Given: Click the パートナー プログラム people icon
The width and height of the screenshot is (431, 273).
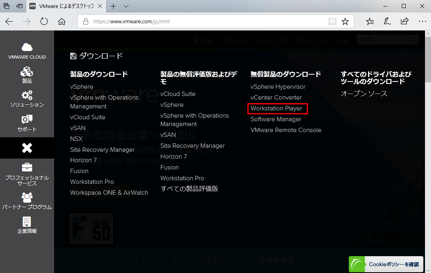Looking at the screenshot, I should pyautogui.click(x=27, y=198).
